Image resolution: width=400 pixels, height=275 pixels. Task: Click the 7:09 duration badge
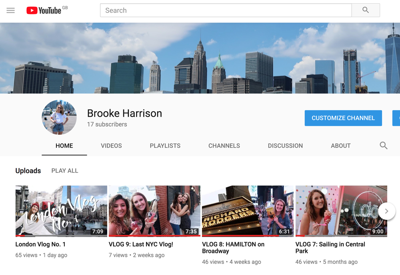(x=98, y=231)
